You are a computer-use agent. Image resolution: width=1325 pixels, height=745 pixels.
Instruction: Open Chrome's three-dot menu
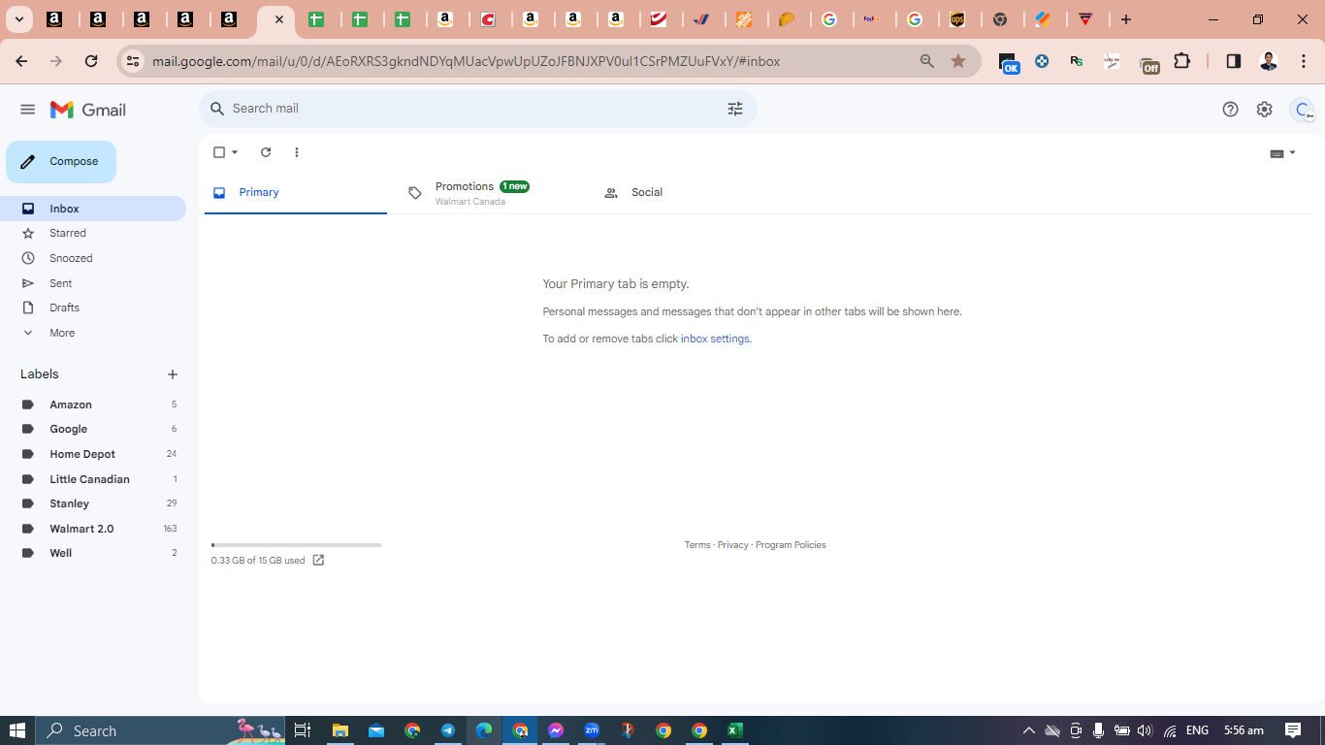tap(1304, 61)
